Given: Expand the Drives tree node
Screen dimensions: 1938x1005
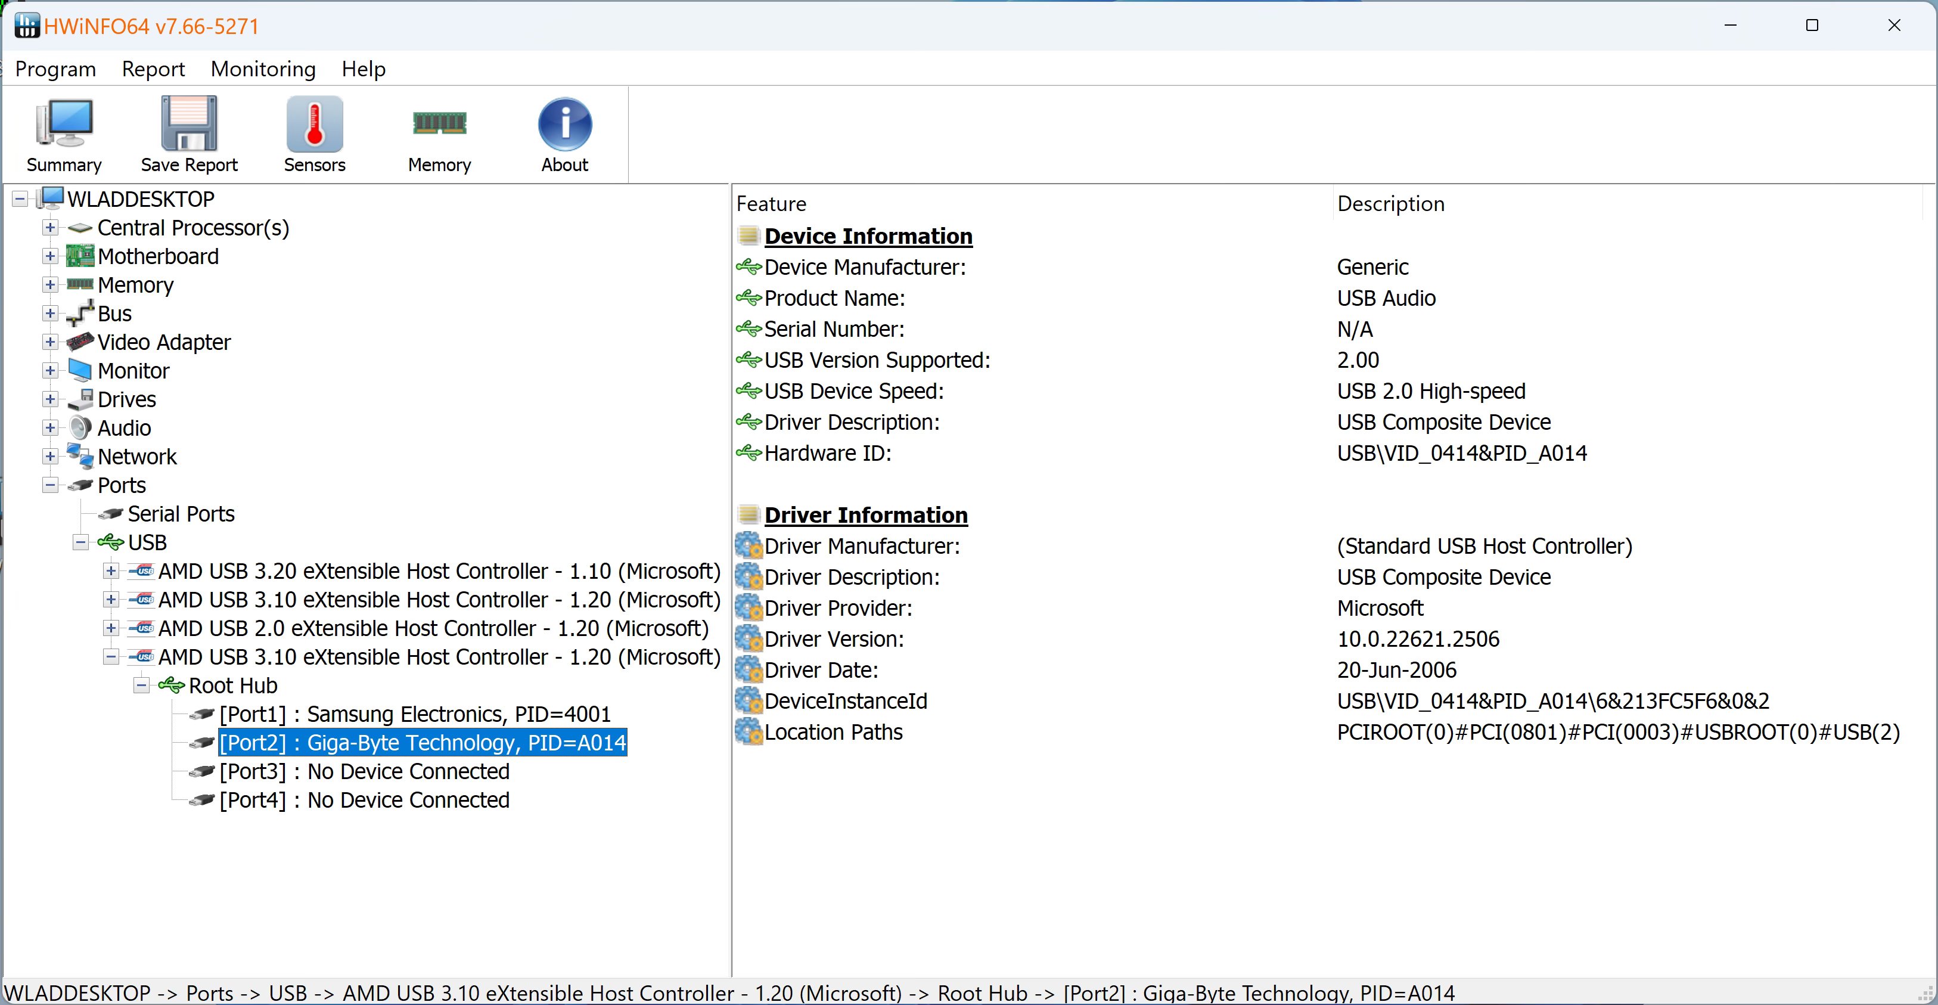Looking at the screenshot, I should [51, 399].
